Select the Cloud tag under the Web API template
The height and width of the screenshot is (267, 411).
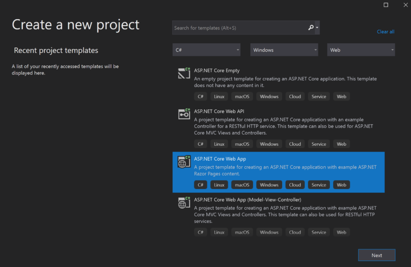[x=295, y=144]
